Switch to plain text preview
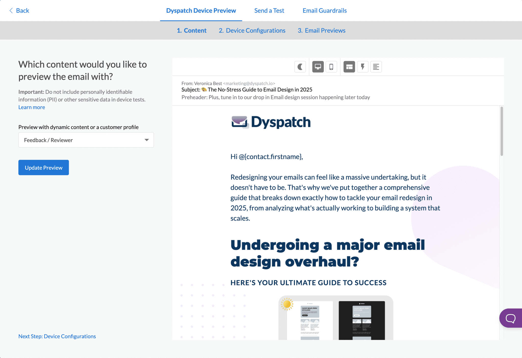Screen dimensions: 522x358 376,67
